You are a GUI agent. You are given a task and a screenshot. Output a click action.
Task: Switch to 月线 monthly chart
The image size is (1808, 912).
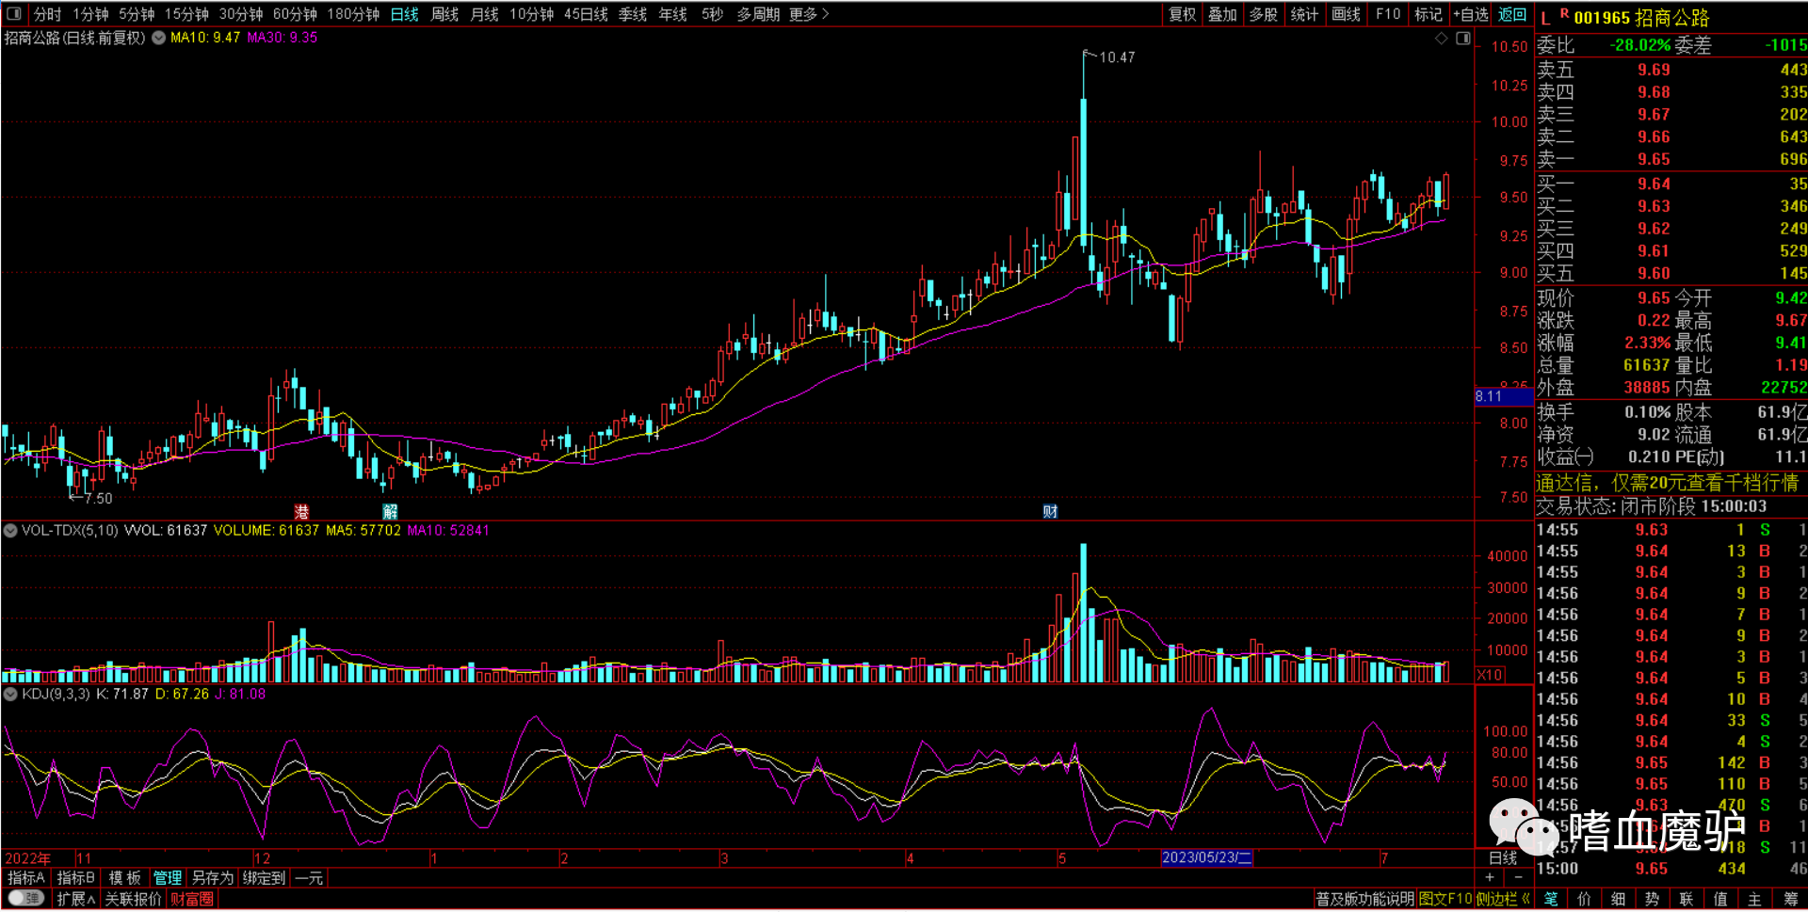point(484,14)
